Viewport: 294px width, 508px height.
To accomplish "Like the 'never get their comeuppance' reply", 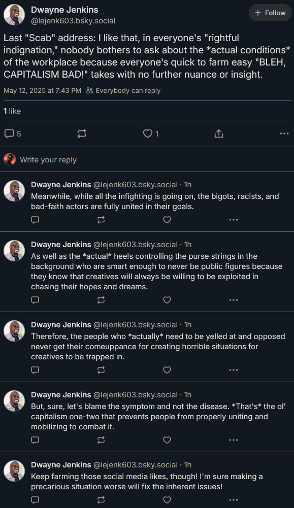I will tap(167, 370).
